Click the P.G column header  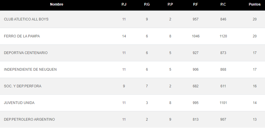(147, 4)
